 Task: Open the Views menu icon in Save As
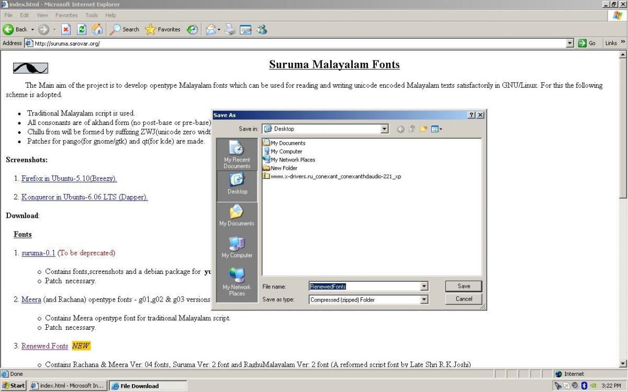(x=436, y=129)
